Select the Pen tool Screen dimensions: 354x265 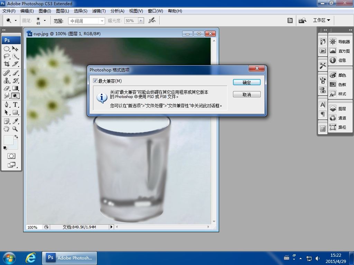tap(7, 105)
